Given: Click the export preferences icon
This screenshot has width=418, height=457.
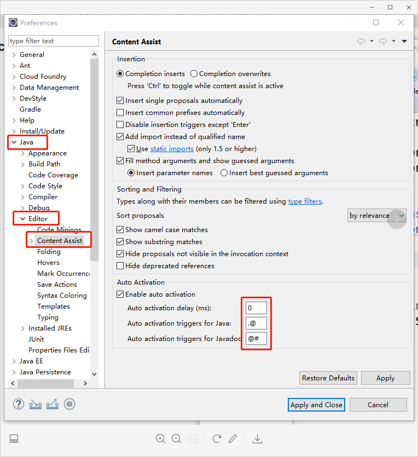Looking at the screenshot, I should click(53, 404).
